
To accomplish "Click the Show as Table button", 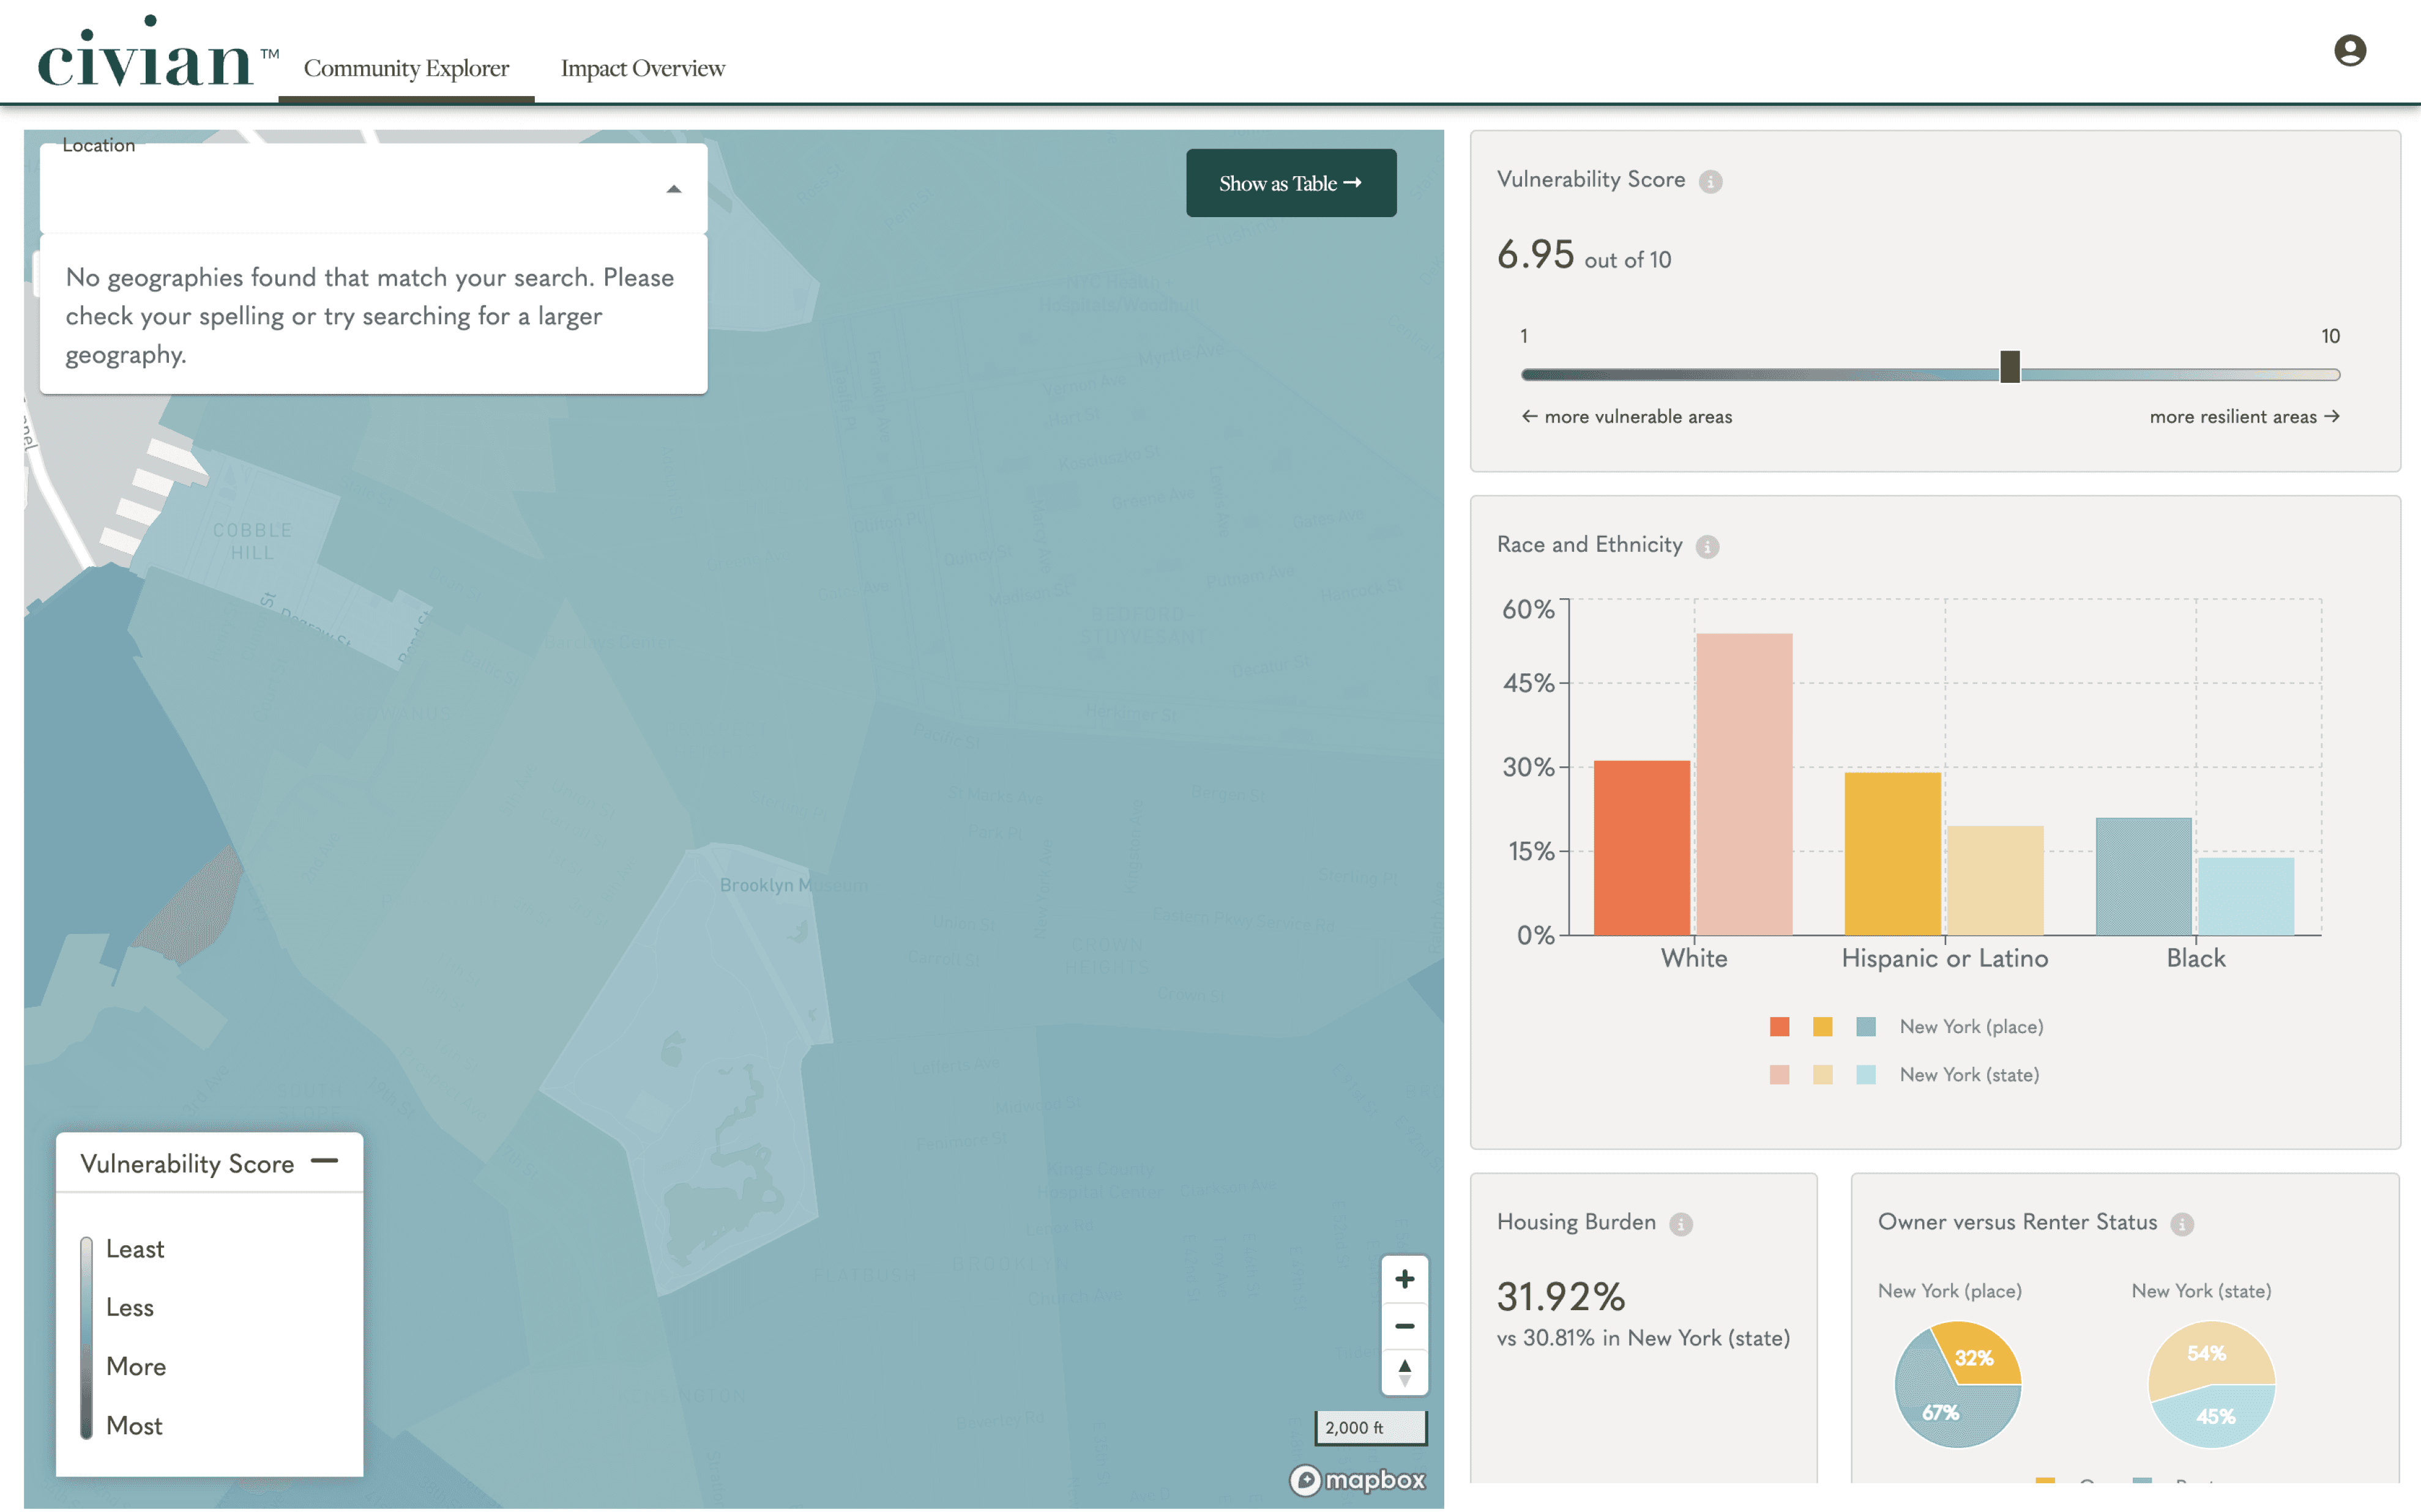I will [x=1291, y=183].
